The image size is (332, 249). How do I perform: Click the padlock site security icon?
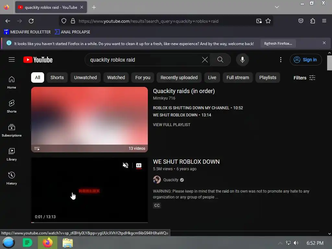click(73, 21)
